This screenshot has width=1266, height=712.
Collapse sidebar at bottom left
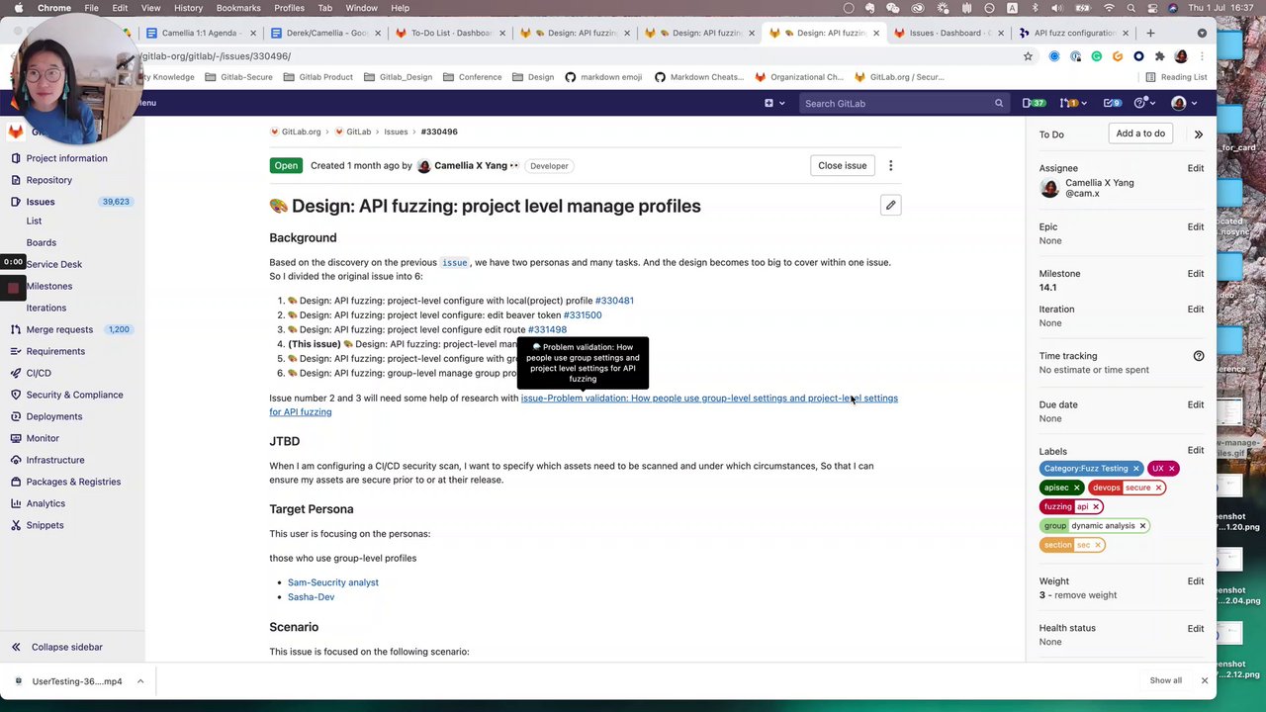click(57, 647)
